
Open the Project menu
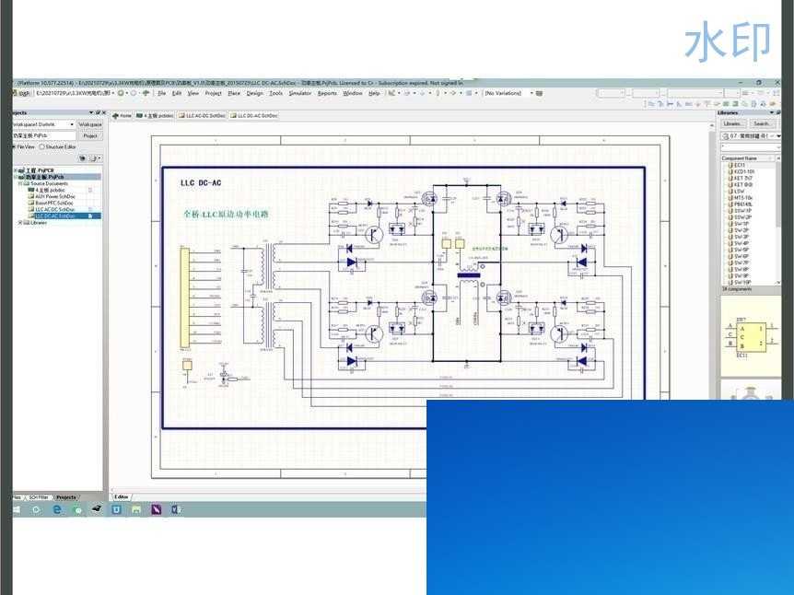pos(213,93)
